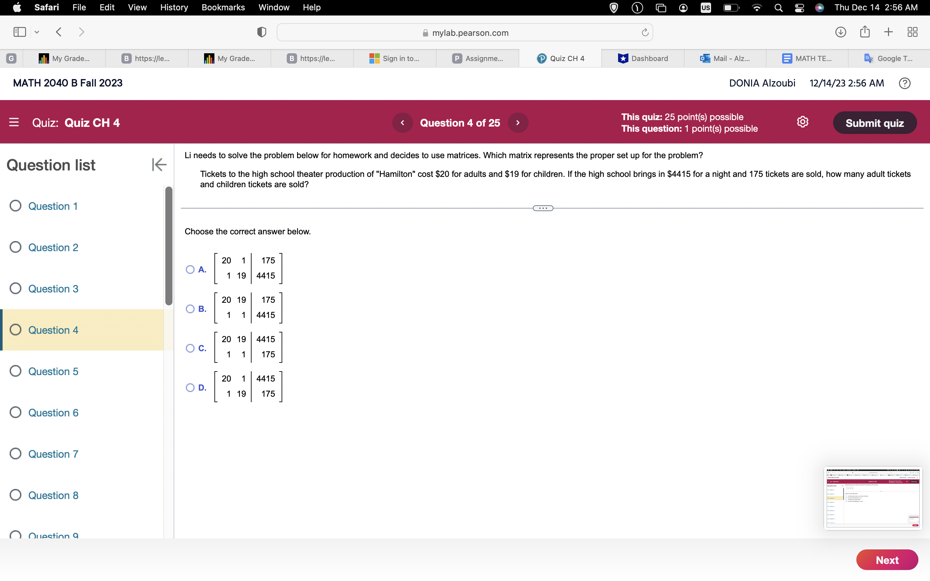Click the downloads icon in the toolbar
Viewport: 930px width, 581px height.
pyautogui.click(x=841, y=32)
